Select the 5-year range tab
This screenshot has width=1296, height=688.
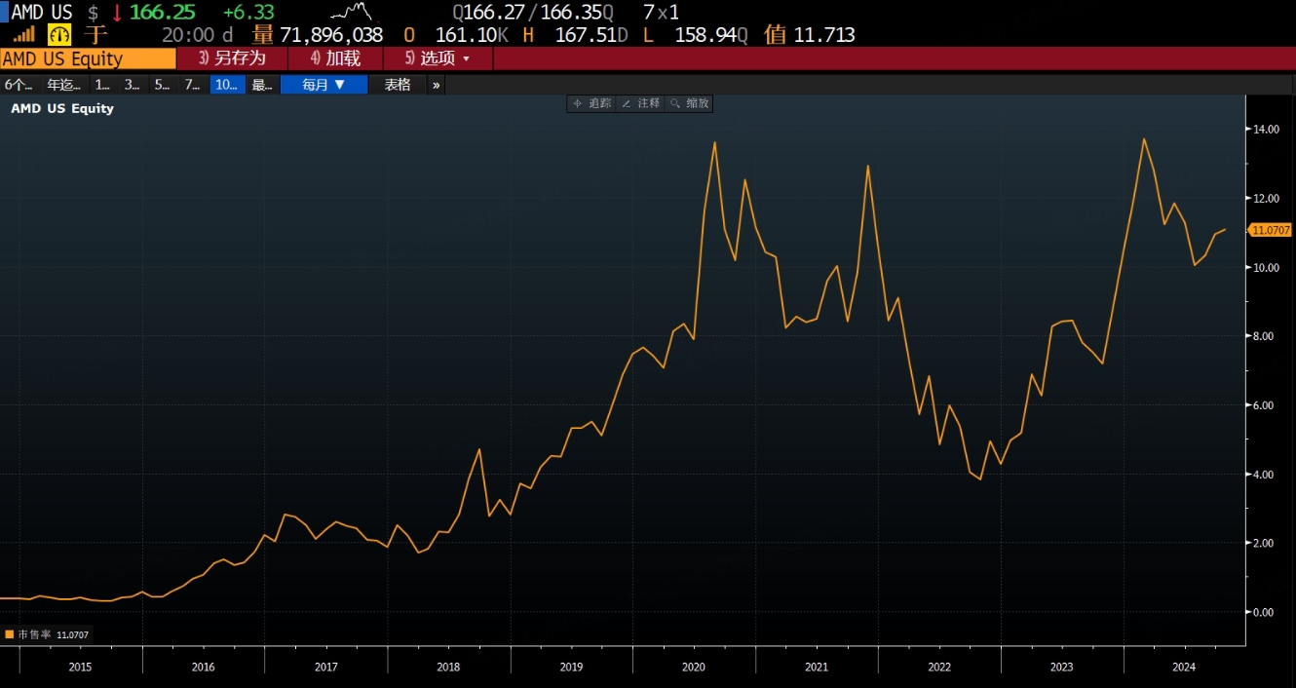(x=162, y=85)
